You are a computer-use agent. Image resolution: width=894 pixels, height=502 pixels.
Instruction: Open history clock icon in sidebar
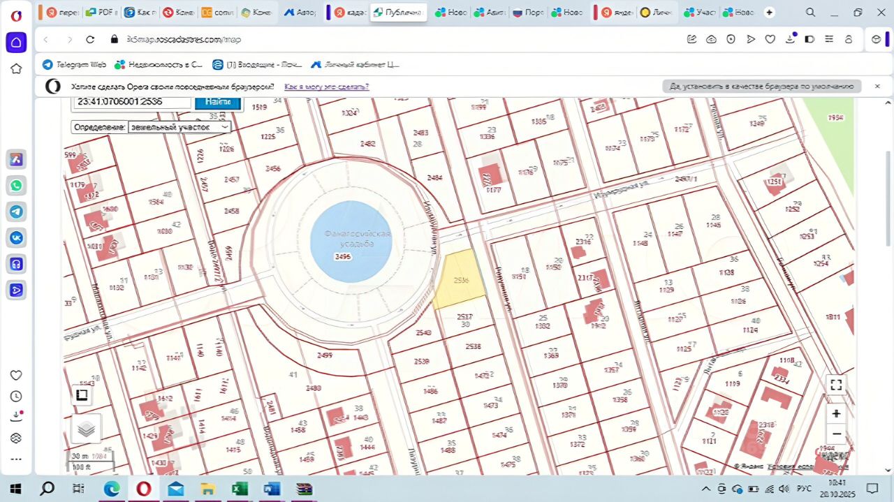16,396
